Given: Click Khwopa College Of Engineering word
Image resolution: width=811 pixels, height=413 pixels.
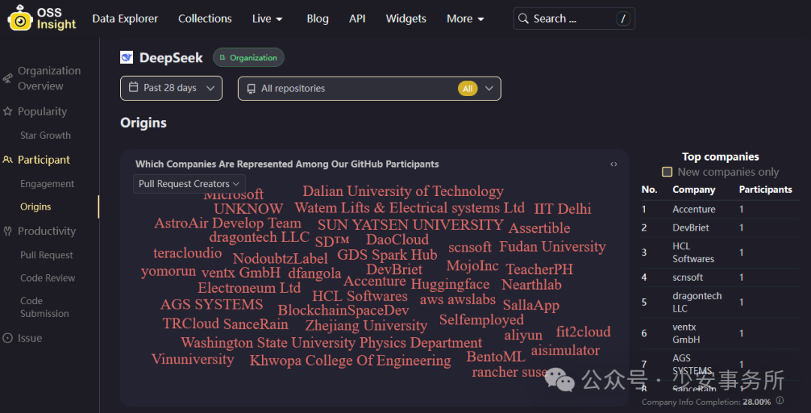Looking at the screenshot, I should 350,360.
